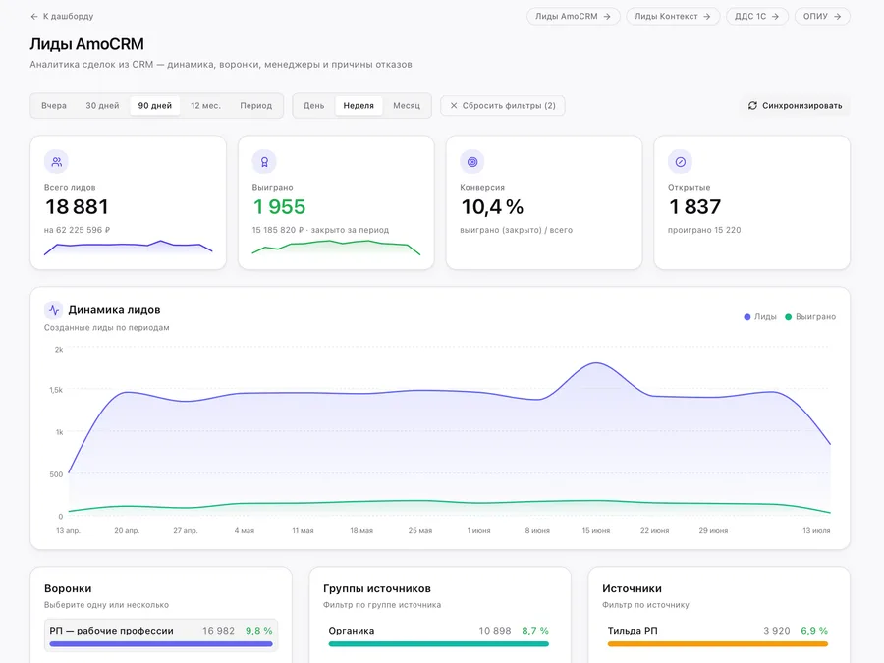Click the Конверсия target icon

click(471, 162)
